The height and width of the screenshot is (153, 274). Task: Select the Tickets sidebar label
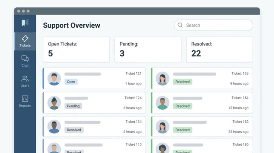click(x=25, y=45)
